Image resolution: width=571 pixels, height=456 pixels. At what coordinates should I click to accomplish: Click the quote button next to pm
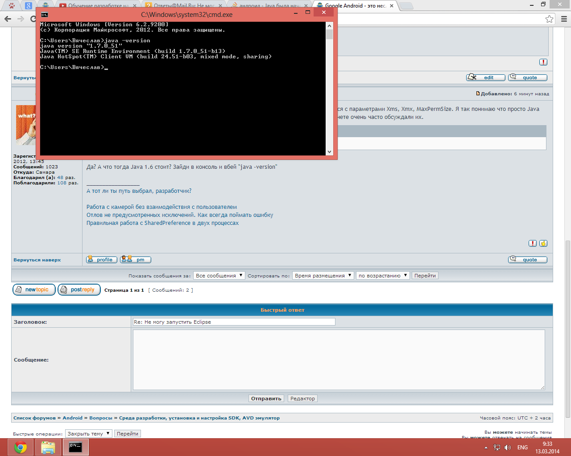[528, 260]
